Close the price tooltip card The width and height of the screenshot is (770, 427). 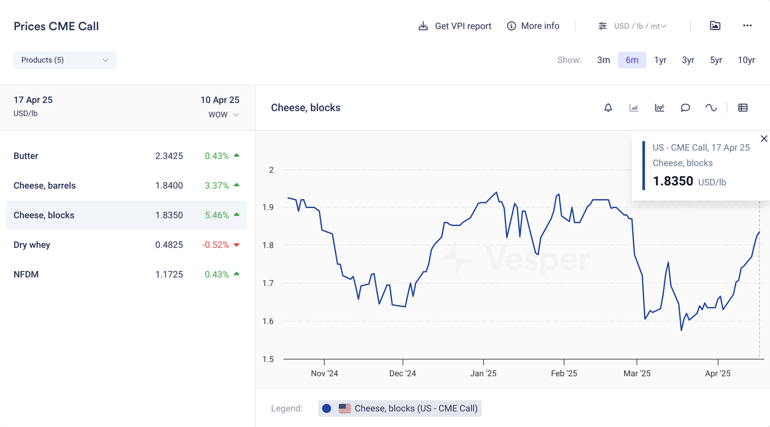tap(764, 139)
